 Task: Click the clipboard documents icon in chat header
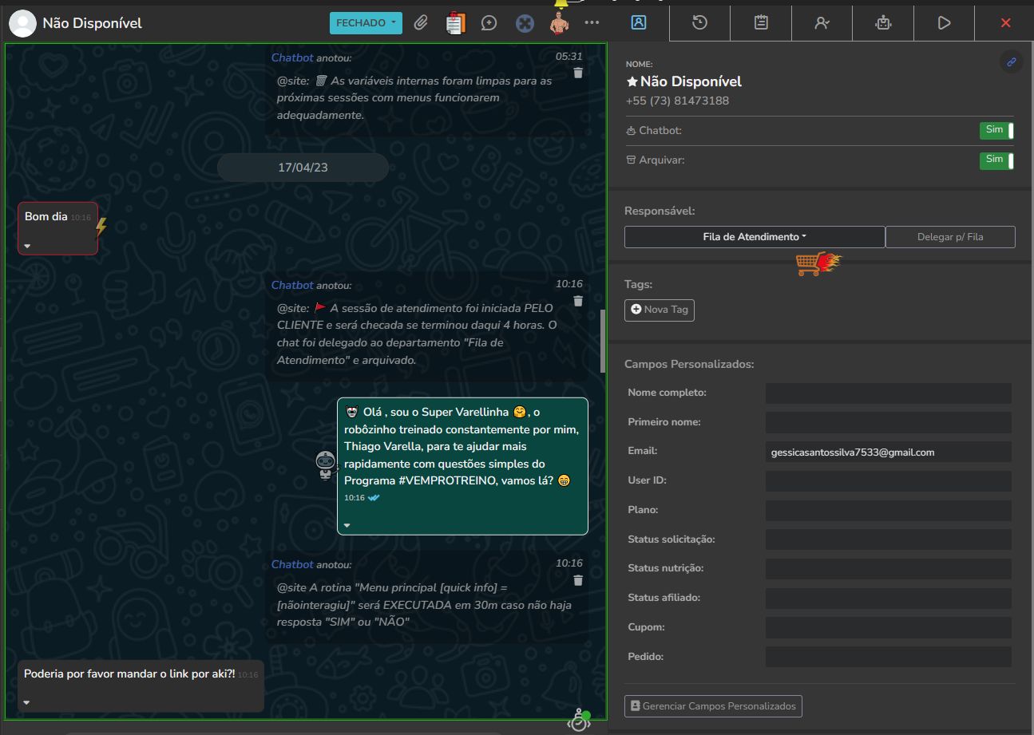[455, 23]
